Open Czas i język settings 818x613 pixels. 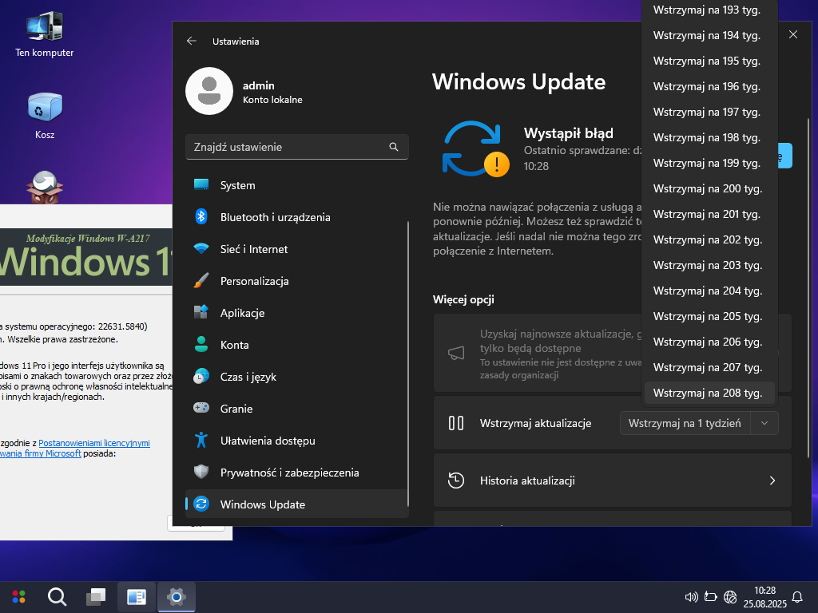click(x=248, y=377)
